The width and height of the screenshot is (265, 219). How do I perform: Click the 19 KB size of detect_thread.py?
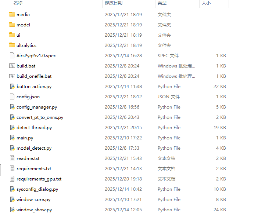point(220,128)
